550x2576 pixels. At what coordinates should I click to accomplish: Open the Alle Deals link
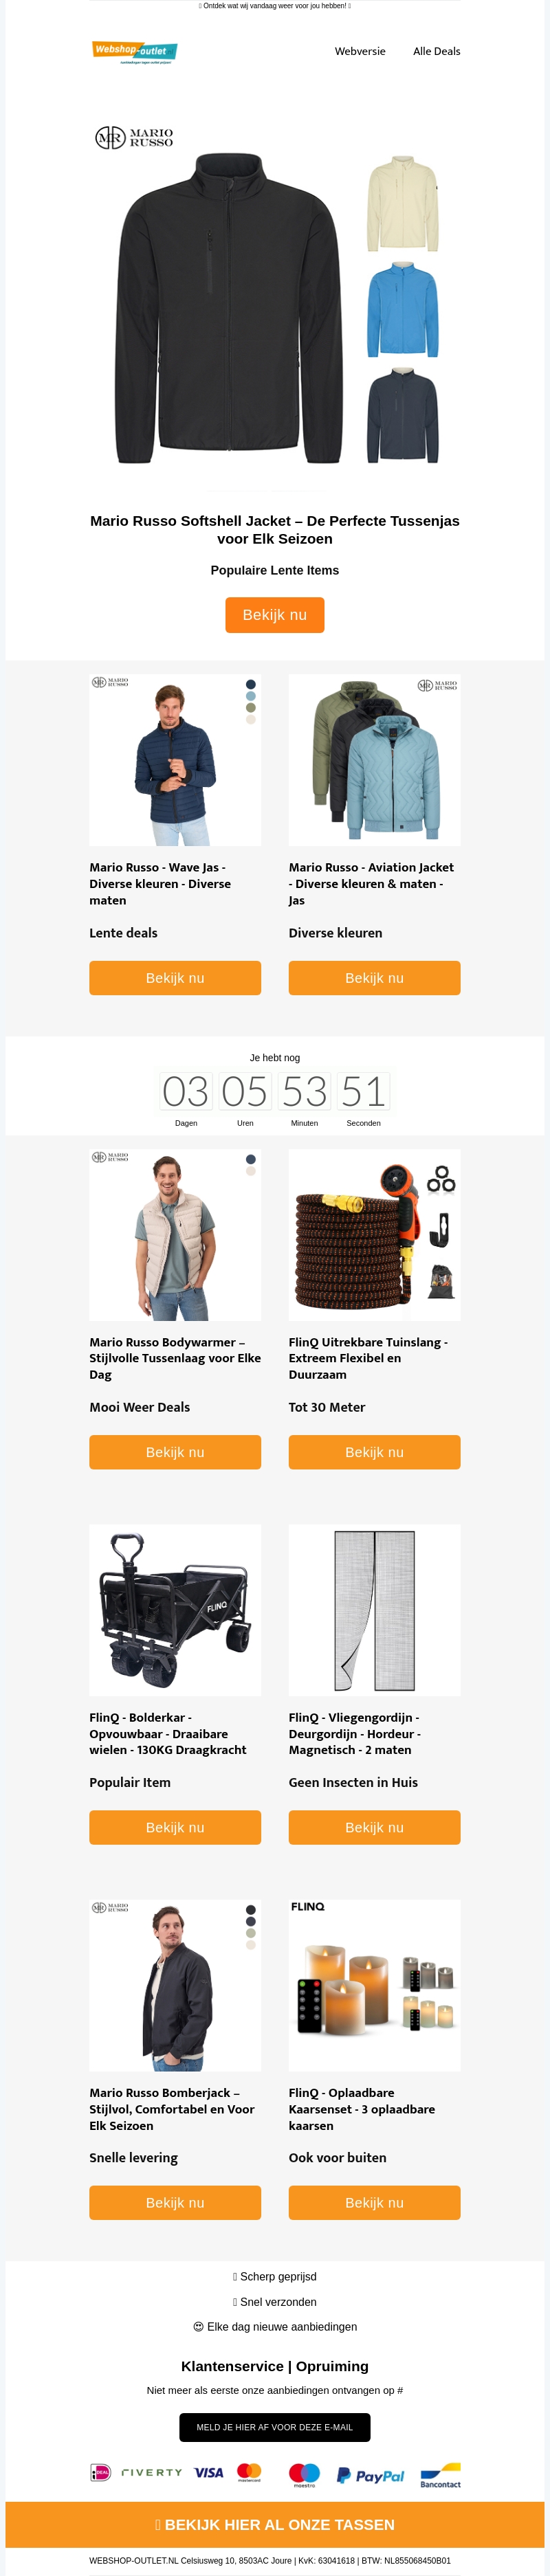click(x=437, y=51)
